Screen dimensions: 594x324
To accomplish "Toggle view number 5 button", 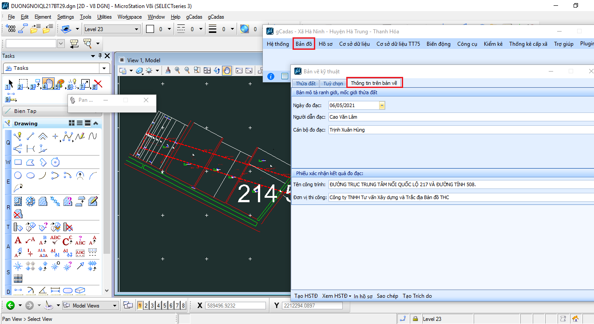I will (x=165, y=305).
